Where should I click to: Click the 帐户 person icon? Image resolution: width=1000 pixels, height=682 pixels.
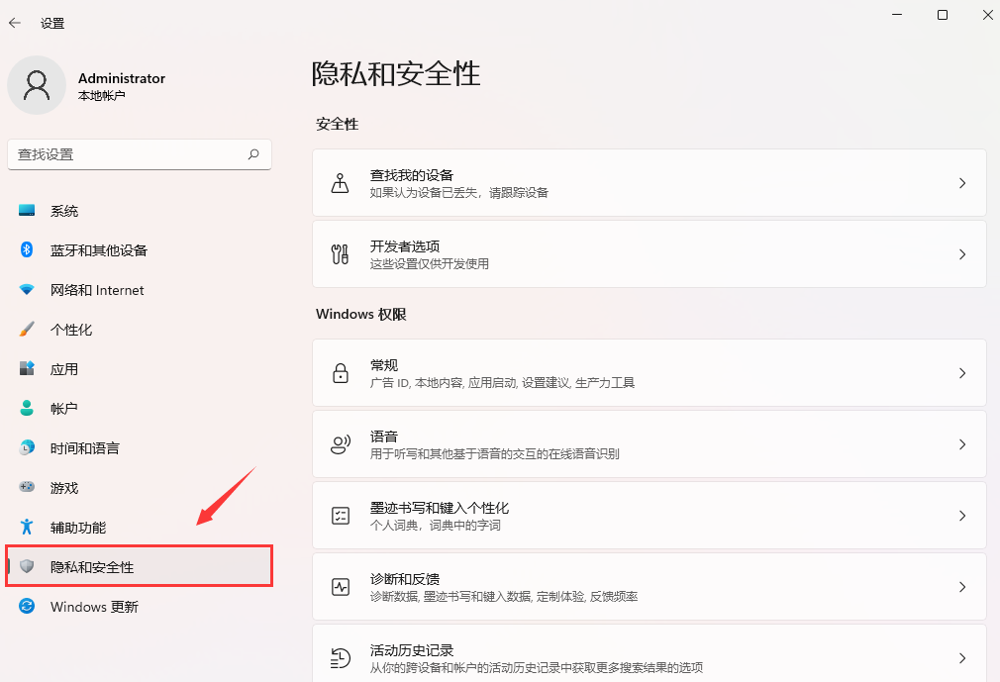[x=28, y=408]
